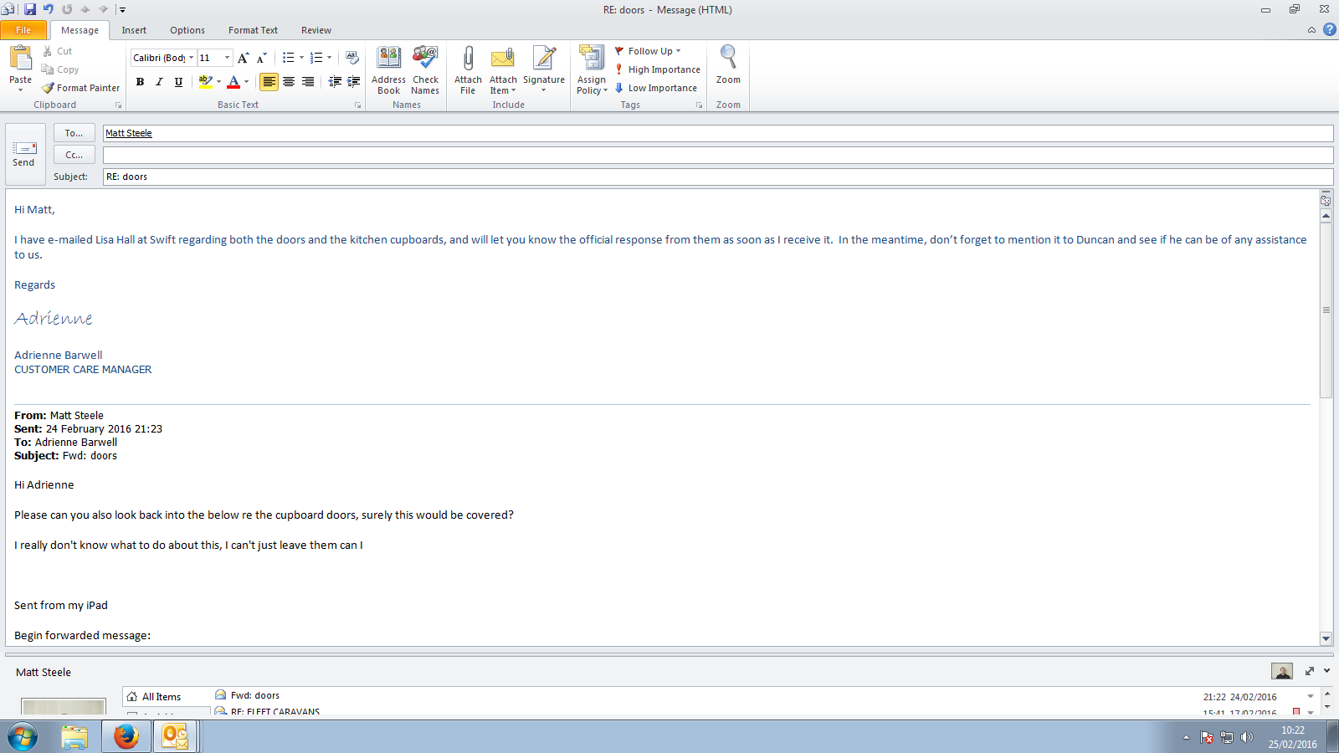
Task: Apply the yellow text highlight color
Action: point(205,81)
